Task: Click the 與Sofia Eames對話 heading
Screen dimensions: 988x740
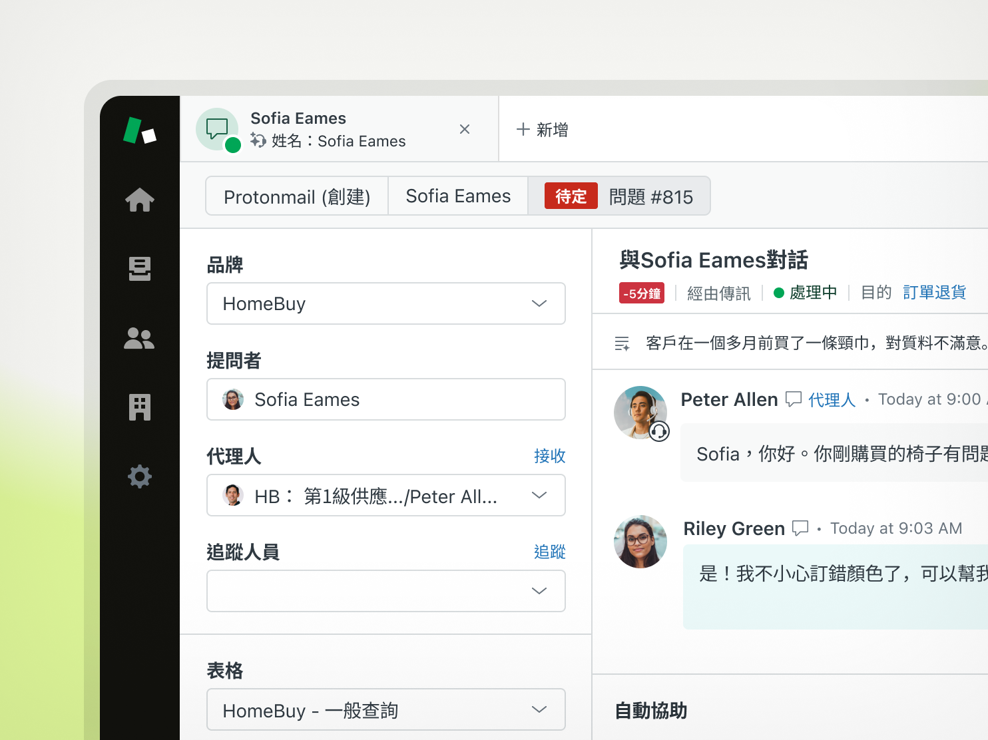Action: click(x=714, y=260)
